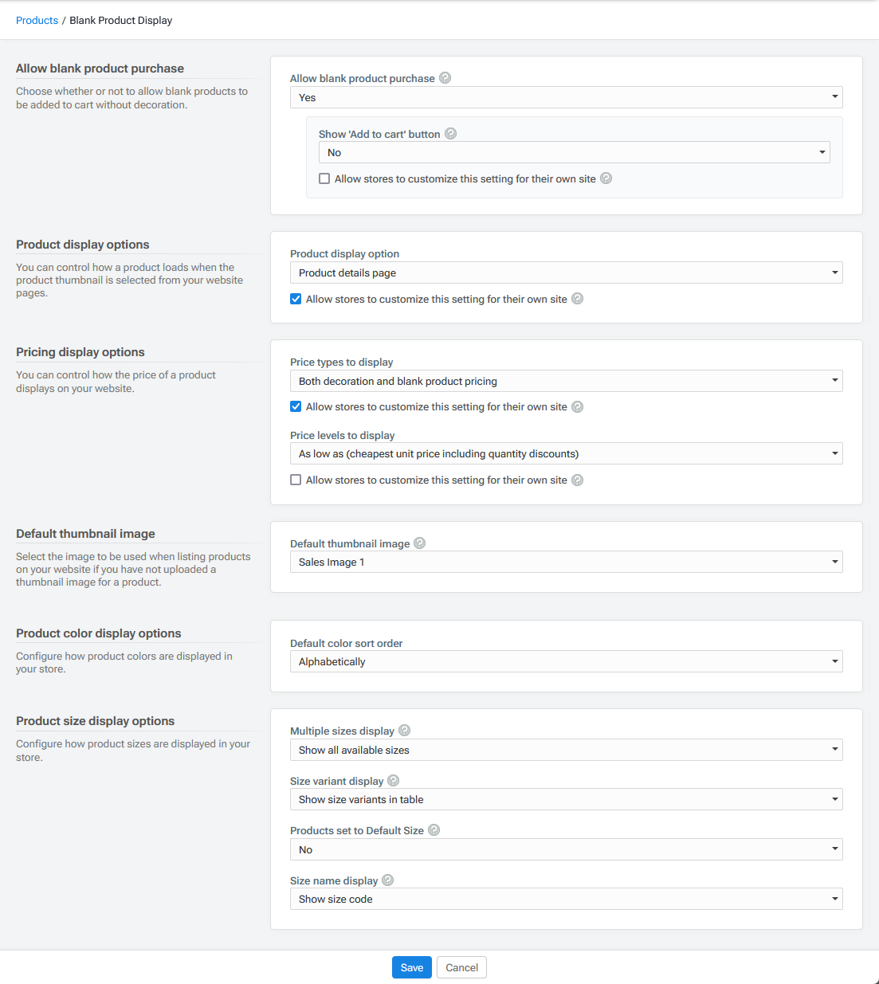
Task: Open help icon beside 'Size name display'
Action: tap(388, 880)
